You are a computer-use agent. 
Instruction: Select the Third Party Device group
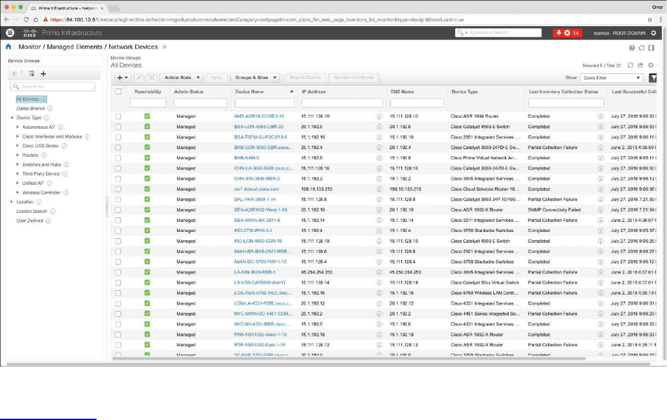[x=41, y=174]
